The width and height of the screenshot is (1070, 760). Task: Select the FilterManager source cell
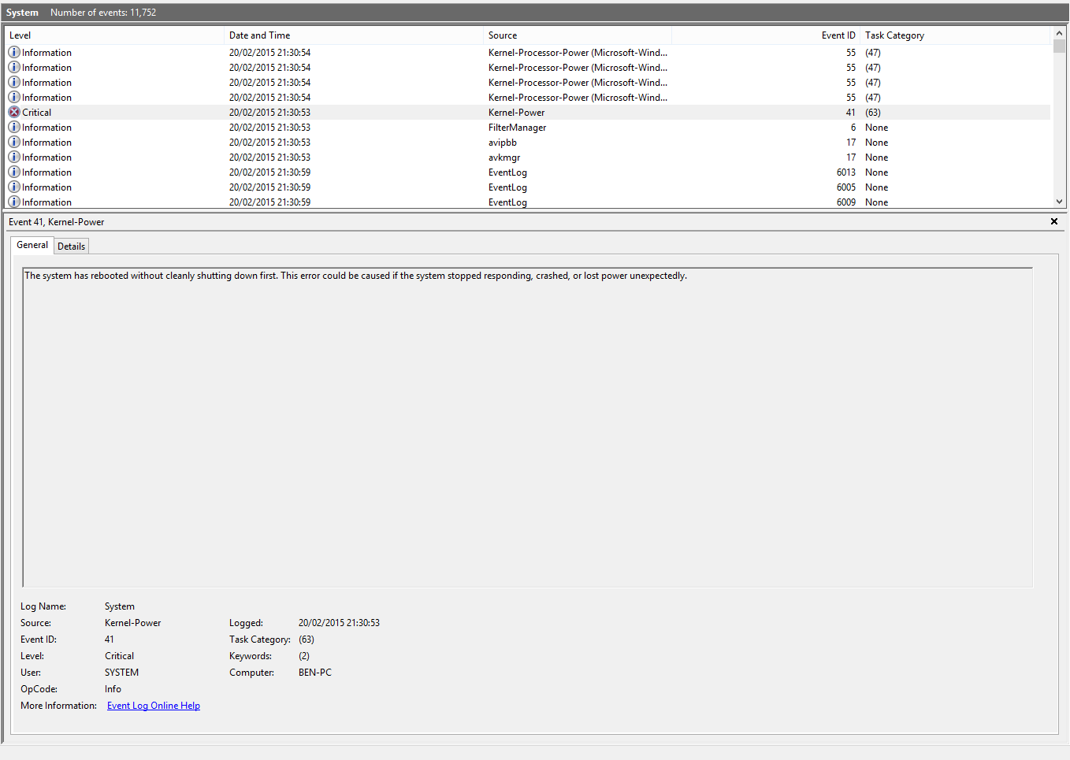pyautogui.click(x=517, y=128)
